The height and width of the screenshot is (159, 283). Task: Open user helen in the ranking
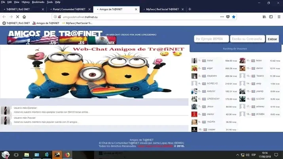pyautogui.click(x=259, y=61)
